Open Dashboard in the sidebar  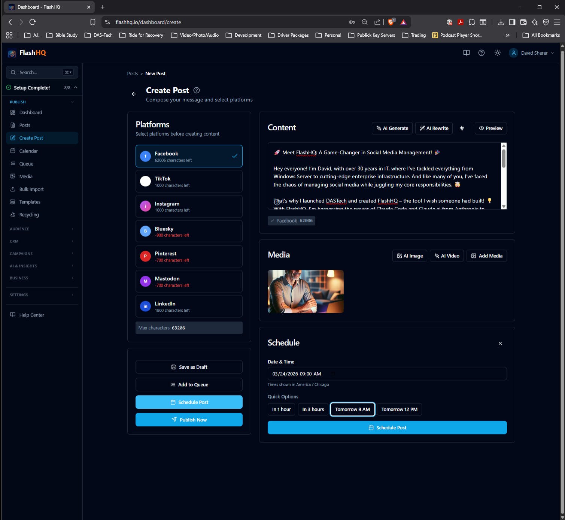pyautogui.click(x=42, y=112)
